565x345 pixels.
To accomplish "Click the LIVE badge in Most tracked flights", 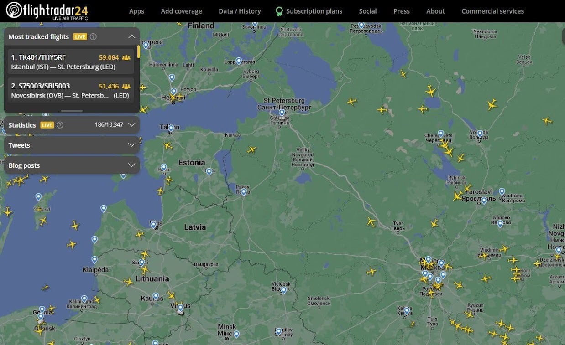I will [80, 36].
